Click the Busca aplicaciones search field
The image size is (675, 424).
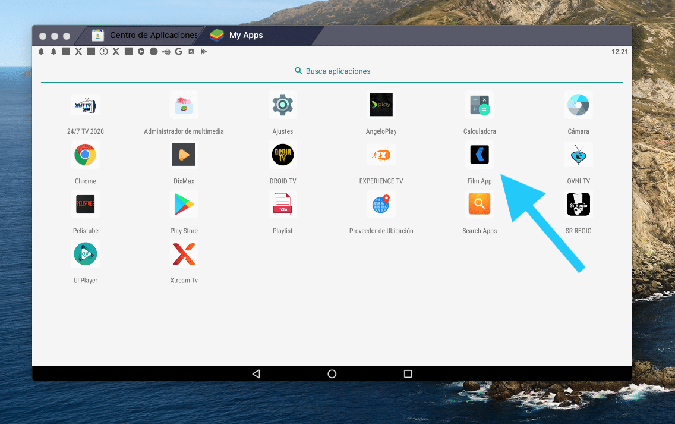point(332,70)
